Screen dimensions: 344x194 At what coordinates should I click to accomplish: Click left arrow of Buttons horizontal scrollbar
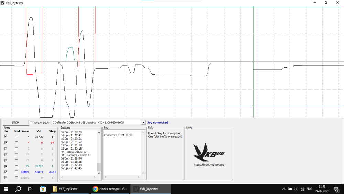coord(62,177)
